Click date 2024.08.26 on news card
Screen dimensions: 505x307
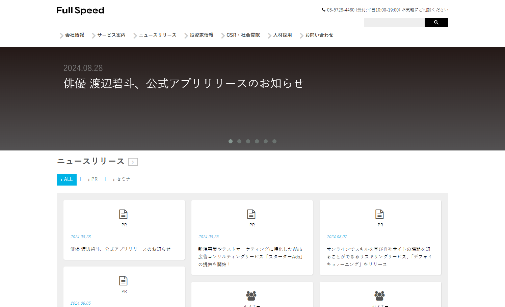coord(209,237)
